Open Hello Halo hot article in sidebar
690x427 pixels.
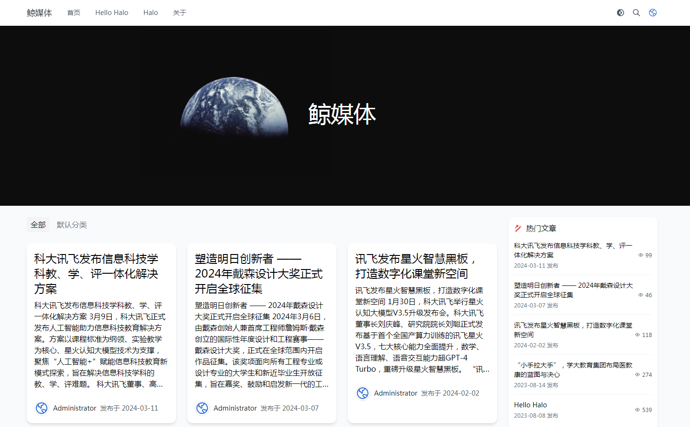coord(530,405)
